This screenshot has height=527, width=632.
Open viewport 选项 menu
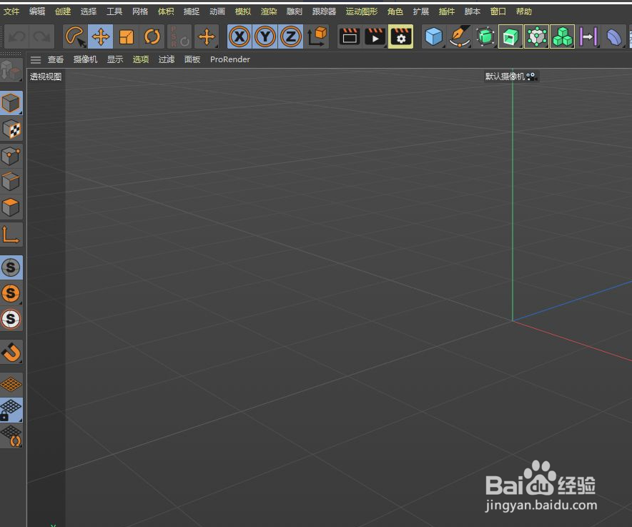[141, 59]
